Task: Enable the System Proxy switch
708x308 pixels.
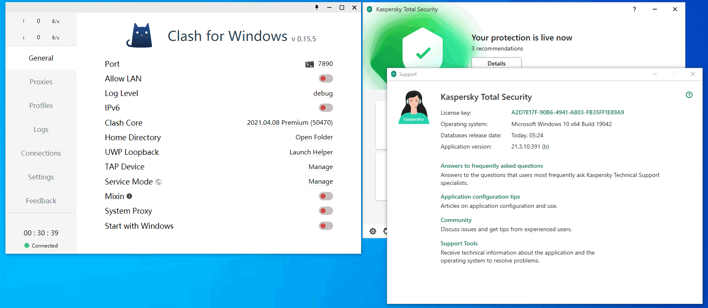Action: [326, 211]
